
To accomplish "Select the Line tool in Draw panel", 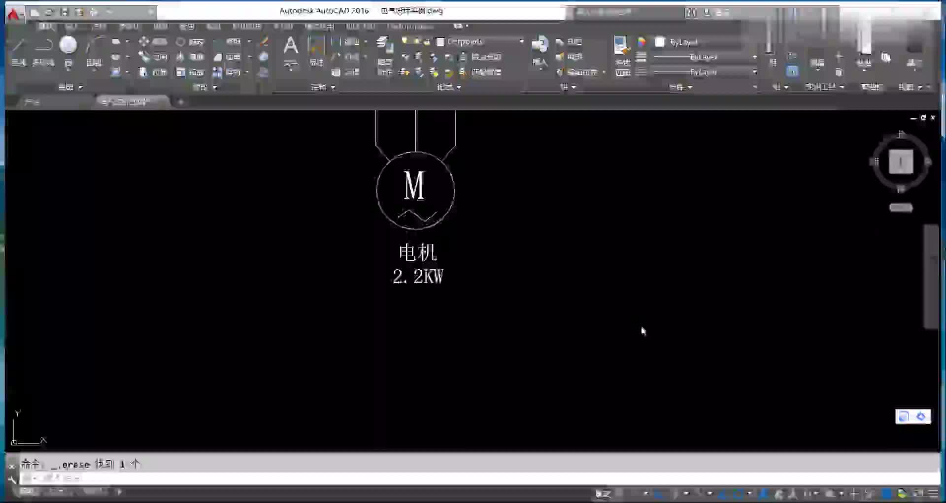I will point(19,51).
